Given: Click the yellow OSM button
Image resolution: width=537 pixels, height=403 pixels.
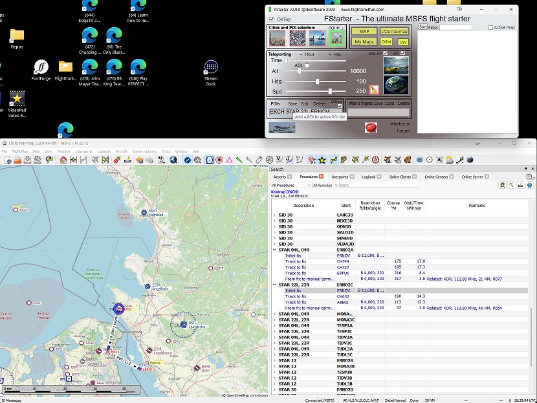Looking at the screenshot, I should point(386,41).
